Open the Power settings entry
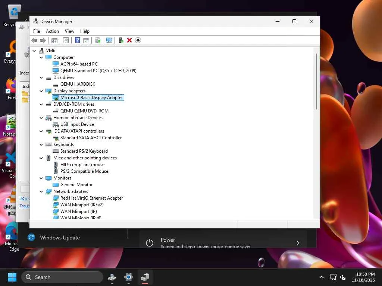The image size is (382, 286). tap(223, 241)
